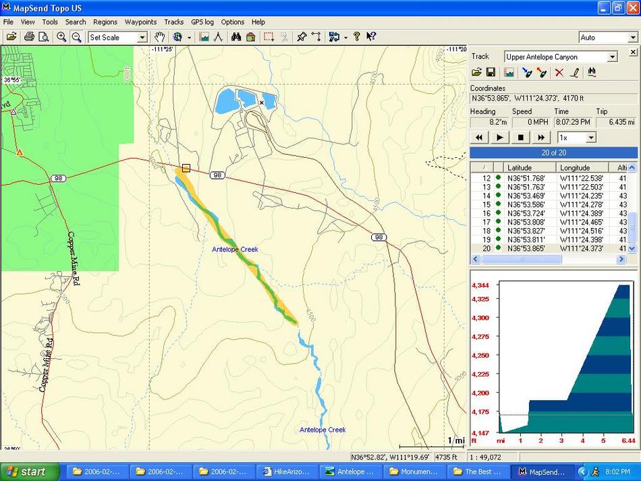Screen dimensions: 641x481
Task: Choose the red dashed region selection tool
Action: tap(269, 37)
